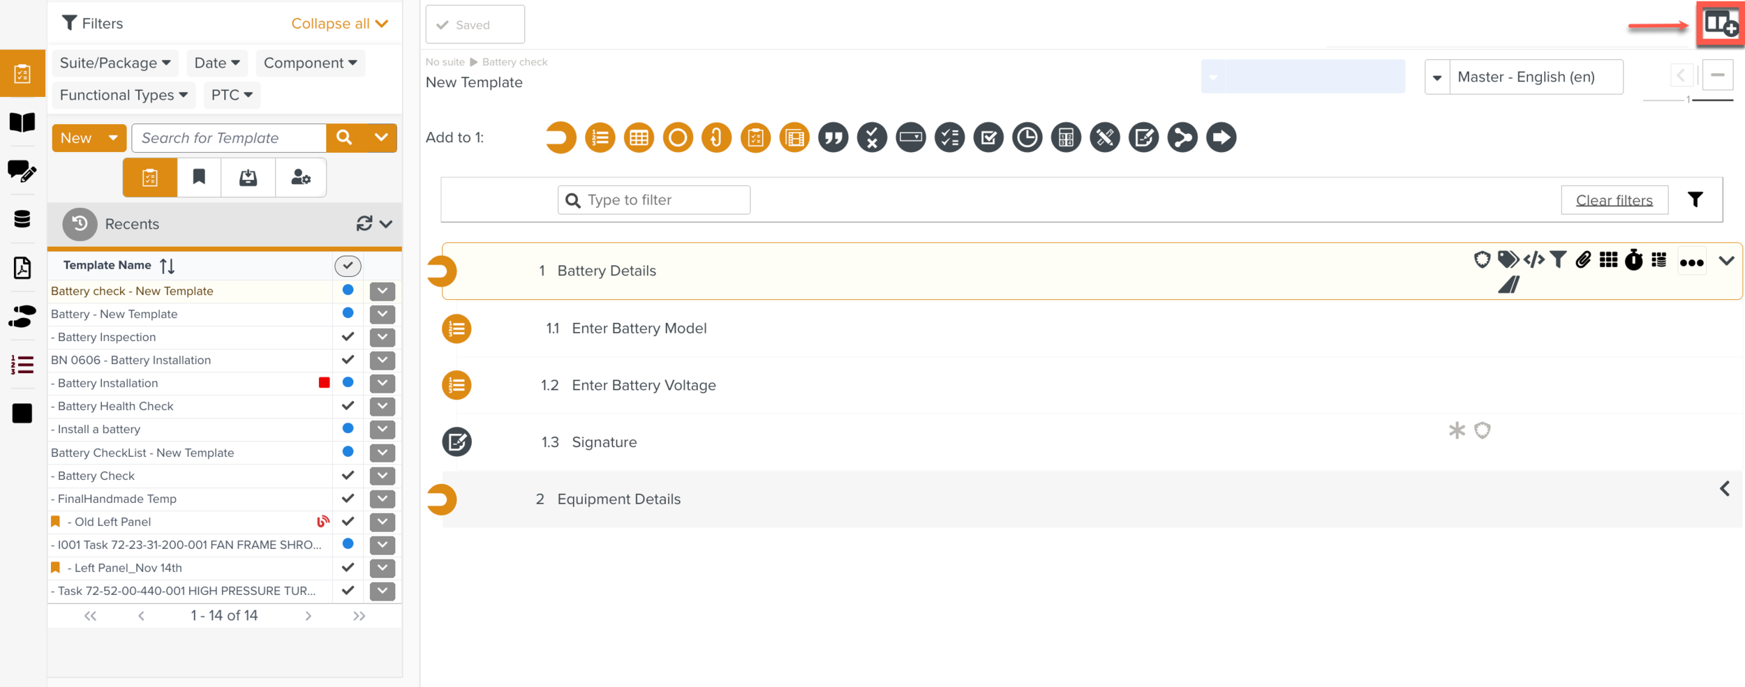Add a calculator element to the template
This screenshot has height=687, width=1745.
(x=1066, y=137)
